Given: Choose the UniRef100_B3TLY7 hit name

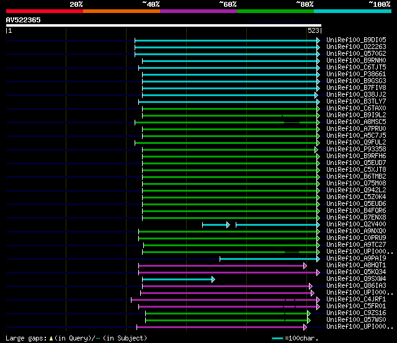Looking at the screenshot, I should [356, 102].
